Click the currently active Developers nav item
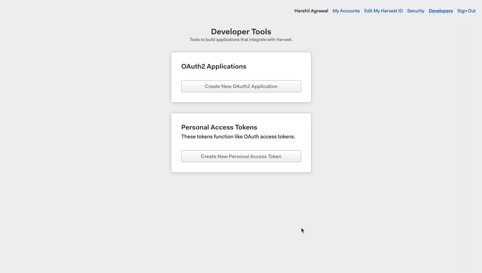The height and width of the screenshot is (273, 482). click(x=440, y=11)
